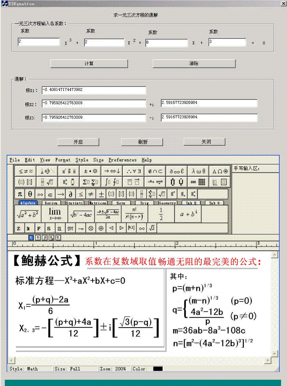The height and width of the screenshot is (386, 287).
Task: Insert the square root of 2 symbol
Action: pyautogui.click(x=152, y=228)
